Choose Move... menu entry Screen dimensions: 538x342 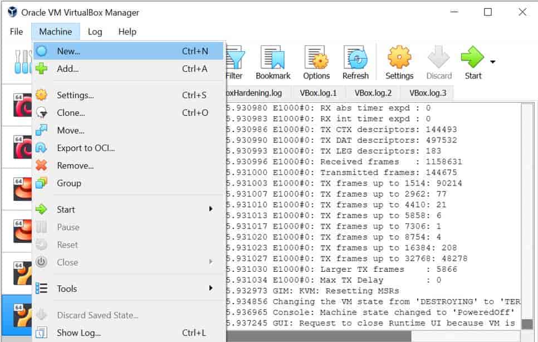(129, 130)
